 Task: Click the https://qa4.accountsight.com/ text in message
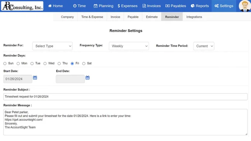coord(24,120)
